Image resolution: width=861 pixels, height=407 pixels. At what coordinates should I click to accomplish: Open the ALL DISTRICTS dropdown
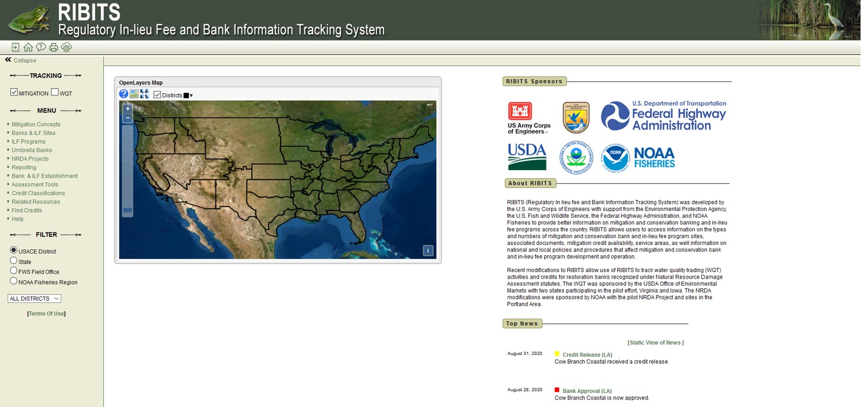click(34, 299)
